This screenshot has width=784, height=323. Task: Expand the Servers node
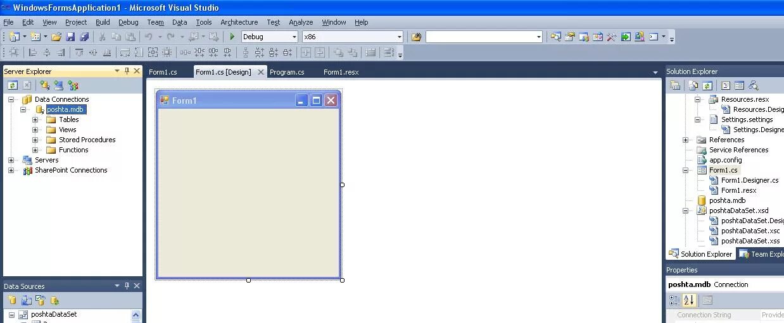(11, 160)
